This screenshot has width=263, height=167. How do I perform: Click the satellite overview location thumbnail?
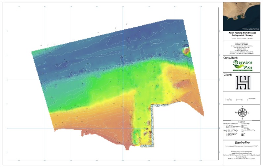[243, 16]
